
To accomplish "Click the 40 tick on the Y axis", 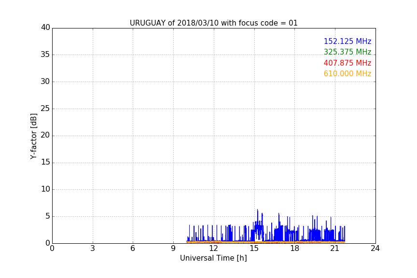I will tap(45, 28).
